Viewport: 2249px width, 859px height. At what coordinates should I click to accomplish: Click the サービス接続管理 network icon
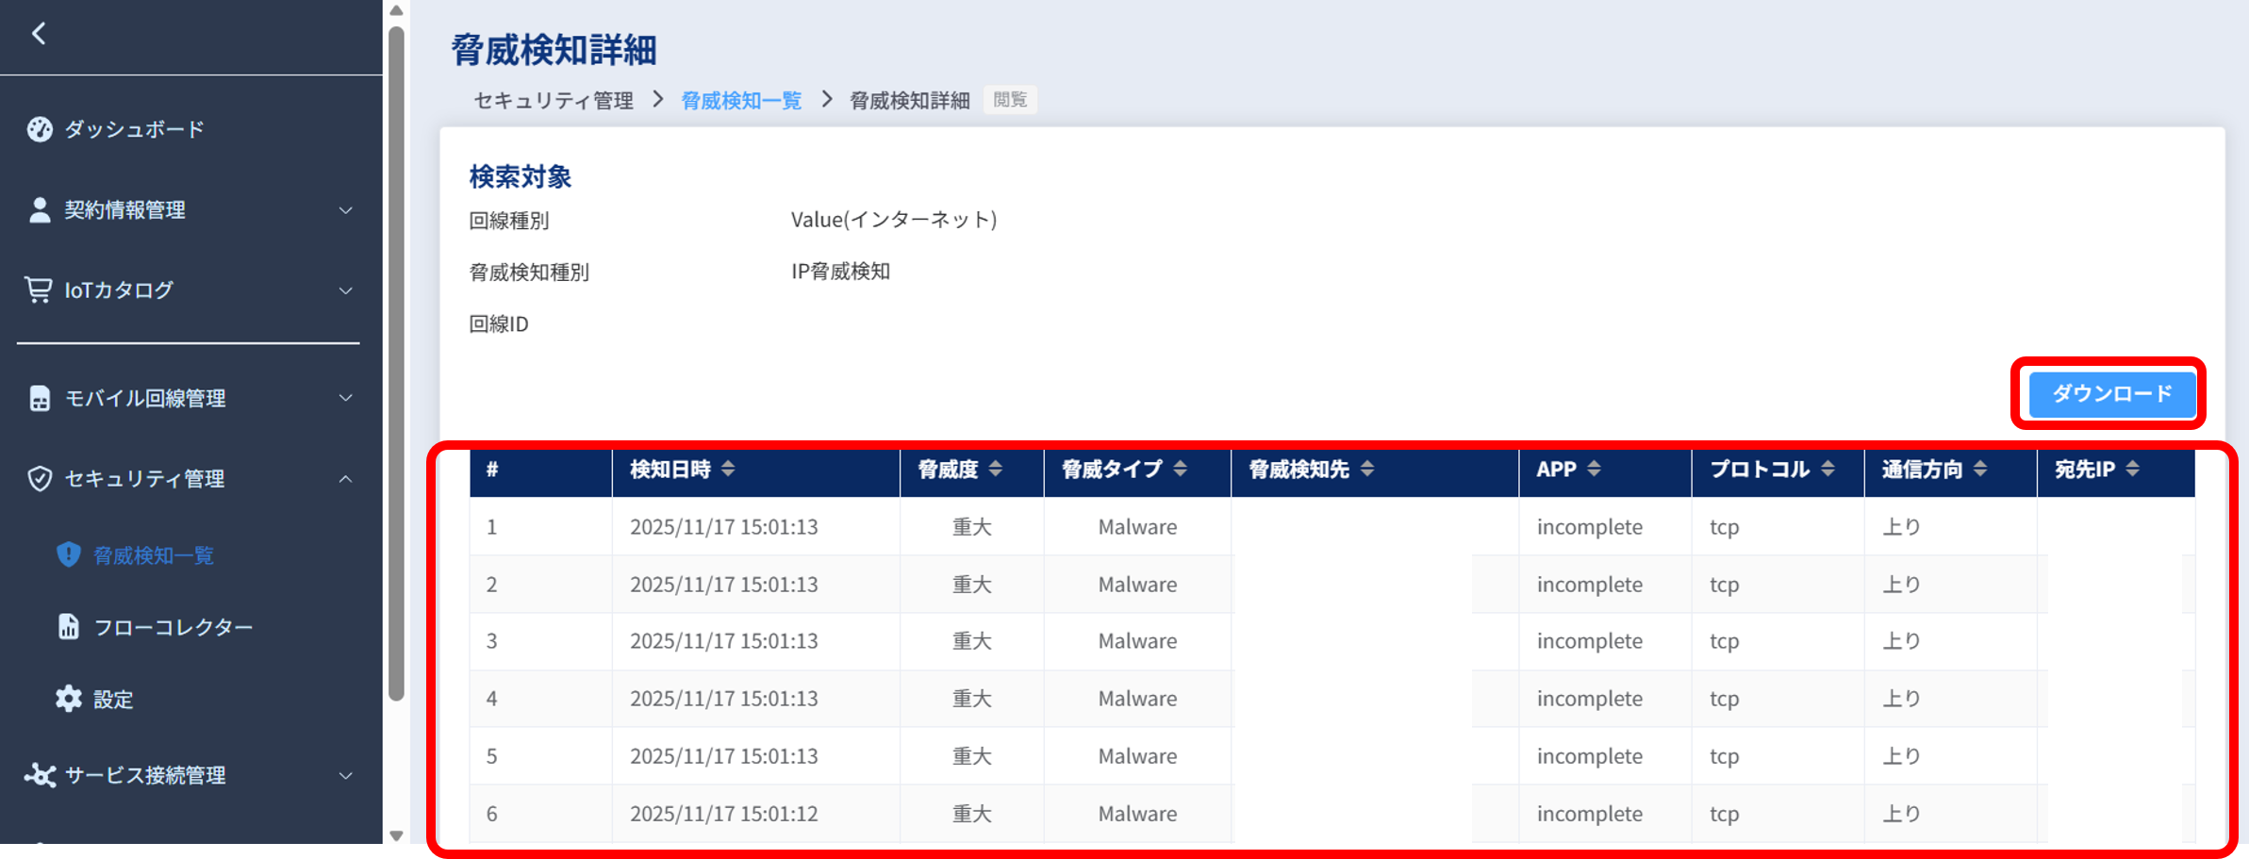tap(39, 775)
